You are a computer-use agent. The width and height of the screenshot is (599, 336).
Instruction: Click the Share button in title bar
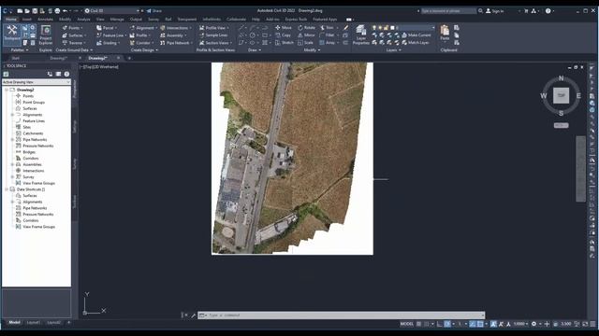click(154, 10)
